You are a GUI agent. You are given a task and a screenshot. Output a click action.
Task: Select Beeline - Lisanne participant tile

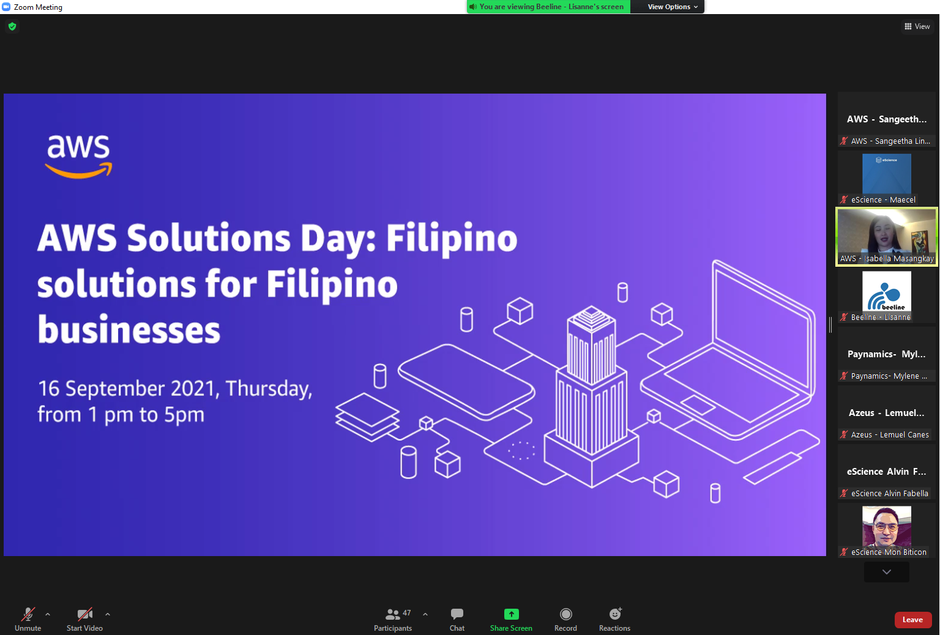tap(887, 295)
